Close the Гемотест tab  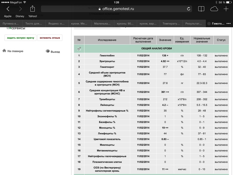[208, 24]
